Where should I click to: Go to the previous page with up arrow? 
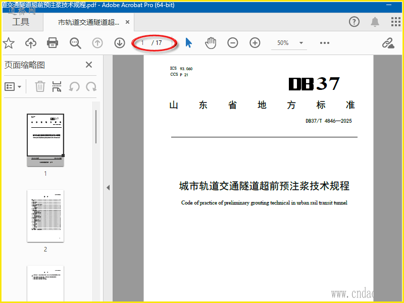click(97, 43)
